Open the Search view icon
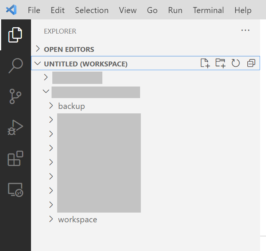The height and width of the screenshot is (251, 266). pos(16,66)
